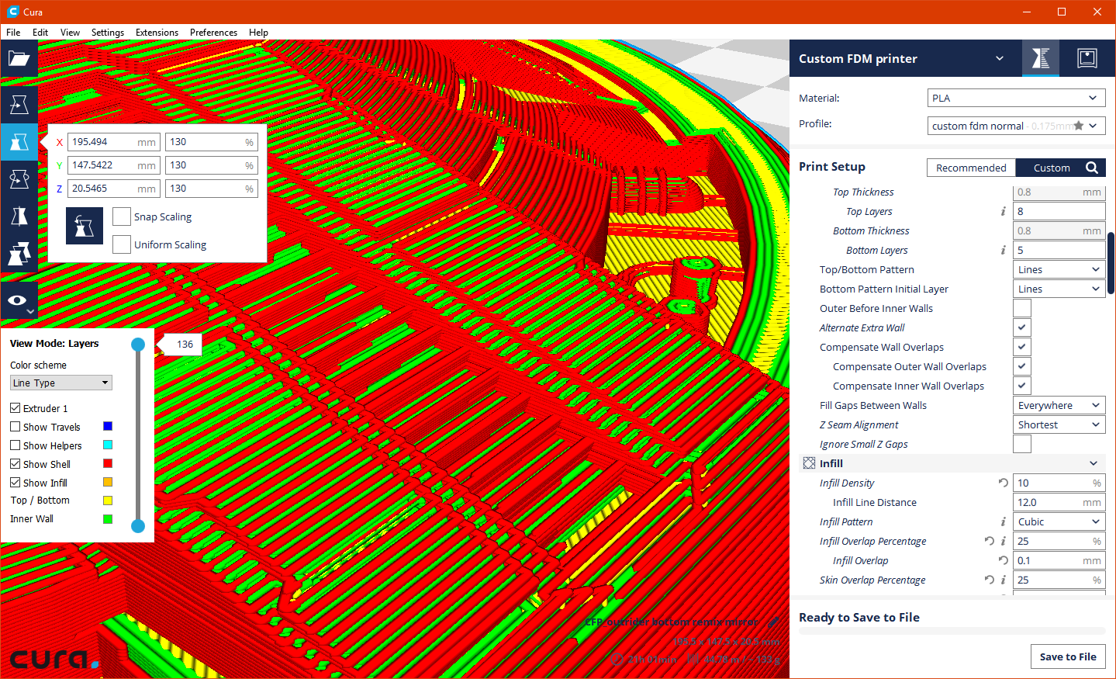Click the Infill Density value field
1116x679 pixels.
click(1059, 483)
